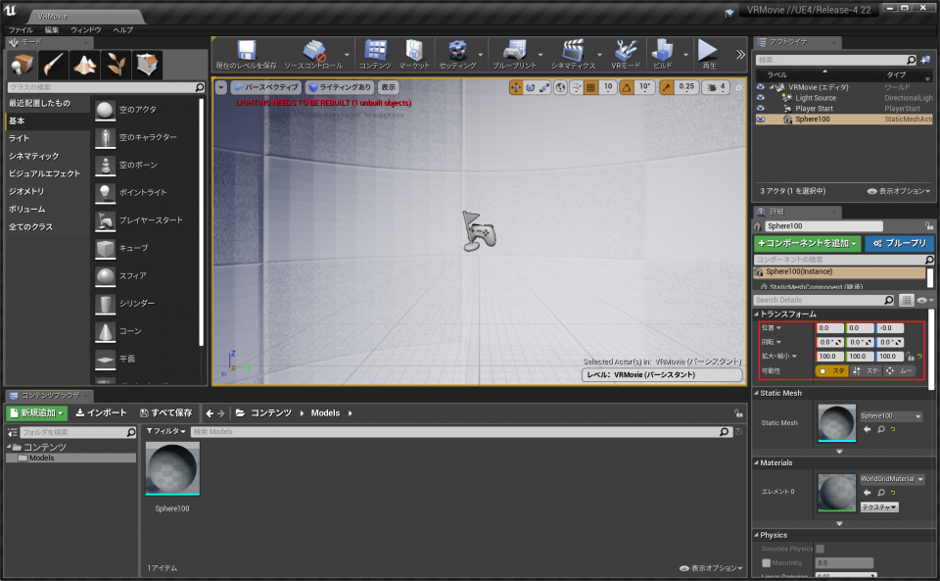Screen dimensions: 940x581
Task: Maximize the viewport with corner icon
Action: pyautogui.click(x=738, y=87)
